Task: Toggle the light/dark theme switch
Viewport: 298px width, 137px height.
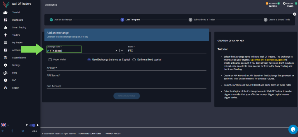Action: (x=32, y=125)
